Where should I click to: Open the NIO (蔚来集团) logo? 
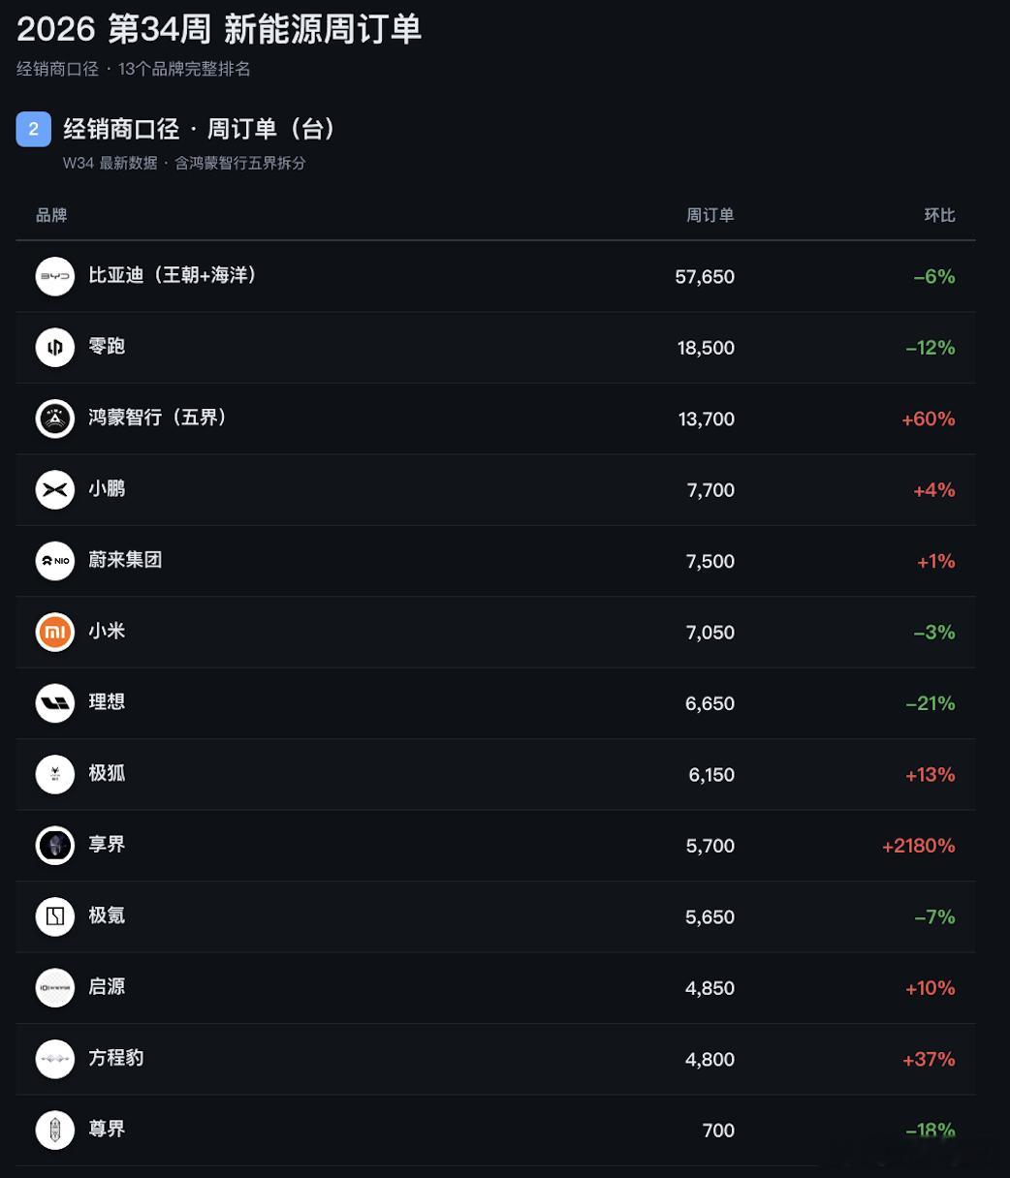tap(55, 561)
